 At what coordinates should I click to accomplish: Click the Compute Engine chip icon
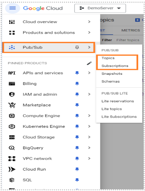click(x=12, y=116)
